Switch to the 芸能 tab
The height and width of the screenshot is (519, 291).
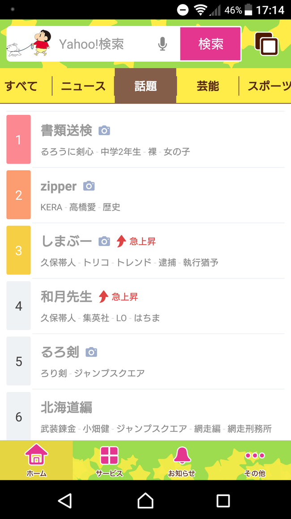tap(208, 86)
